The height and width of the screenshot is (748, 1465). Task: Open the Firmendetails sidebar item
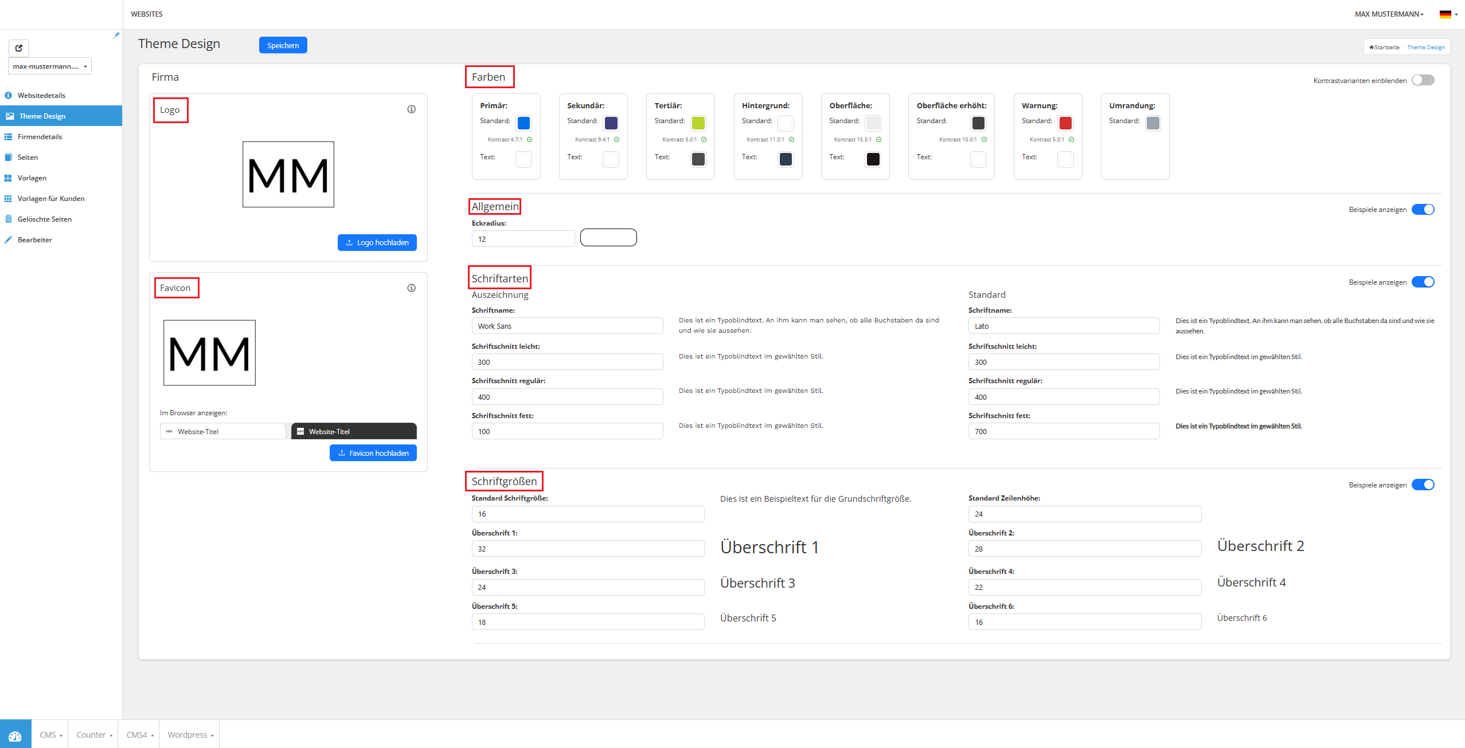[x=40, y=136]
